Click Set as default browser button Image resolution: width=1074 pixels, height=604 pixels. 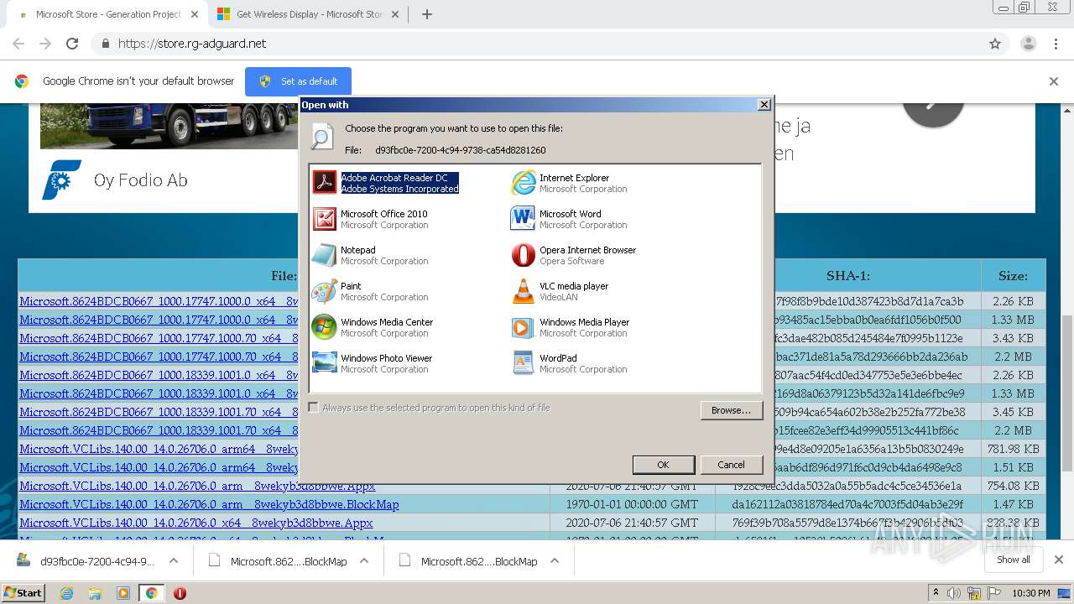(298, 81)
